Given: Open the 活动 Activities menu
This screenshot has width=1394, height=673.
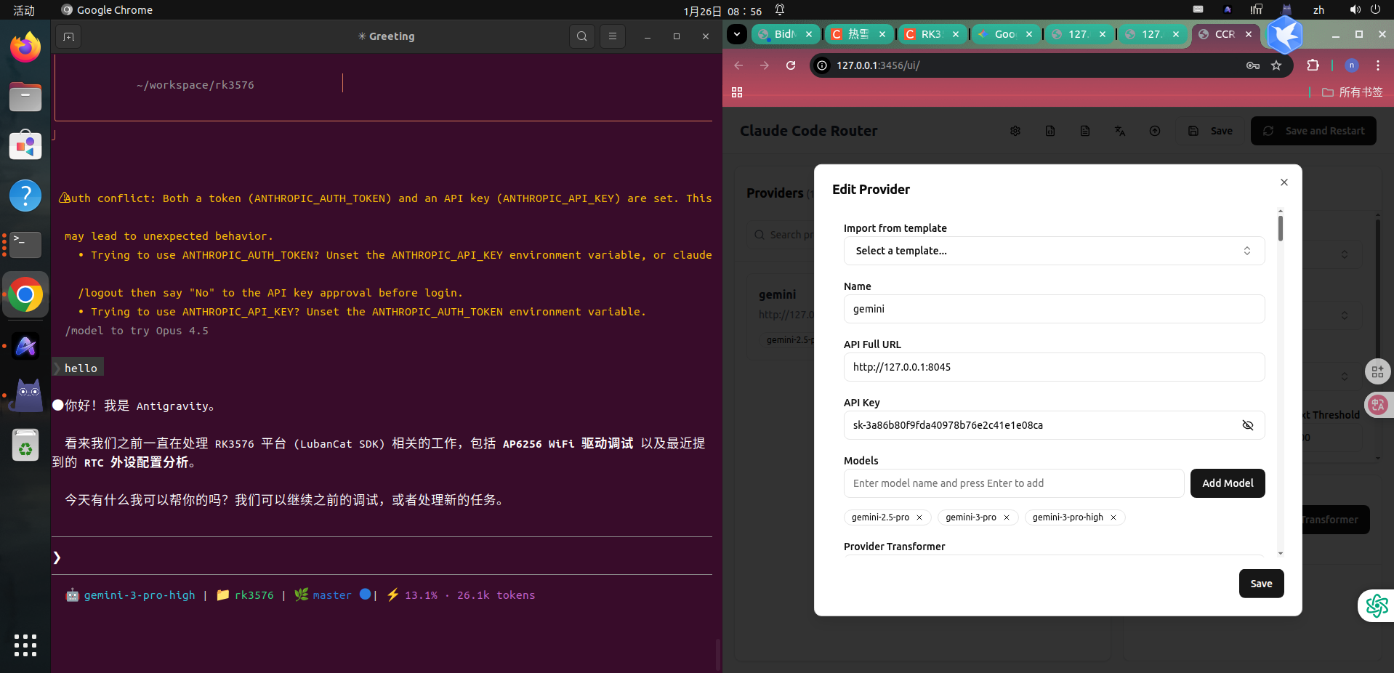Looking at the screenshot, I should tap(24, 10).
